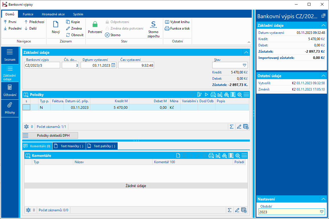Click the Bankovní výpis input field
The image size is (329, 219).
(x=42, y=65)
